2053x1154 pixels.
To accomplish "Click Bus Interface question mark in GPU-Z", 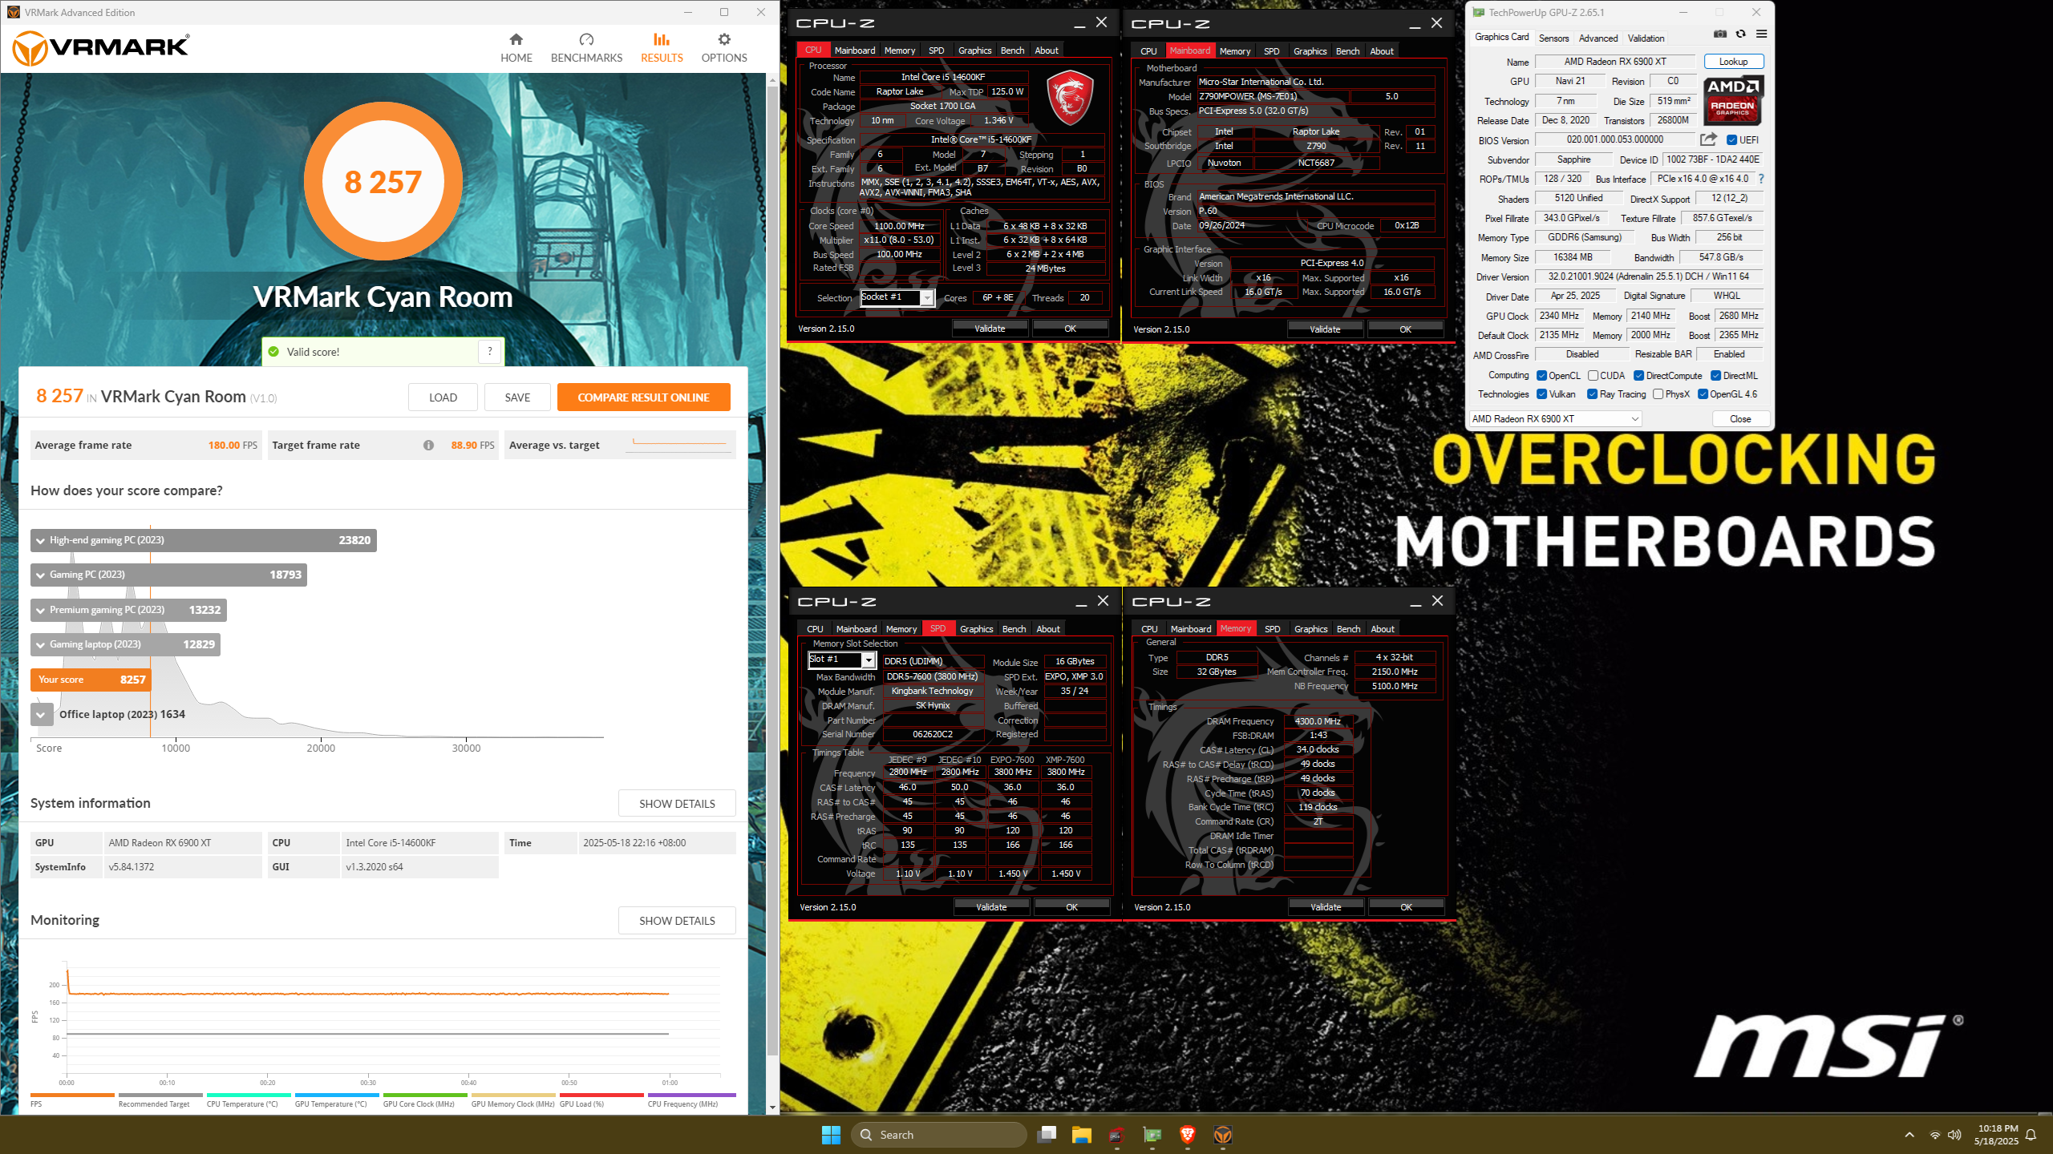I will coord(1761,180).
